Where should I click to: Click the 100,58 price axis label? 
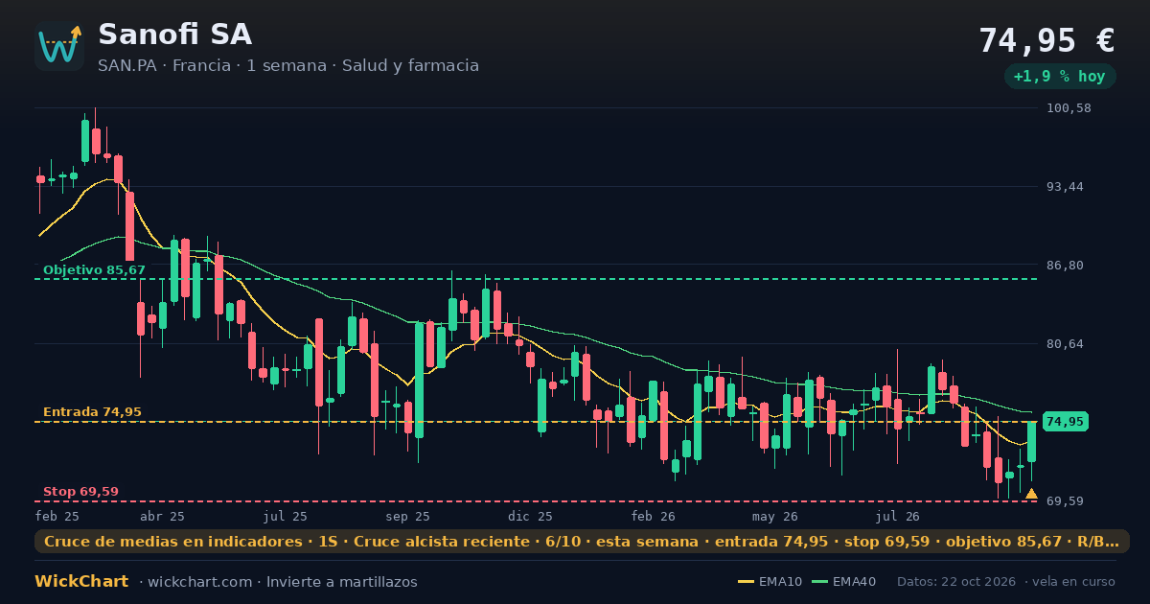click(1069, 108)
